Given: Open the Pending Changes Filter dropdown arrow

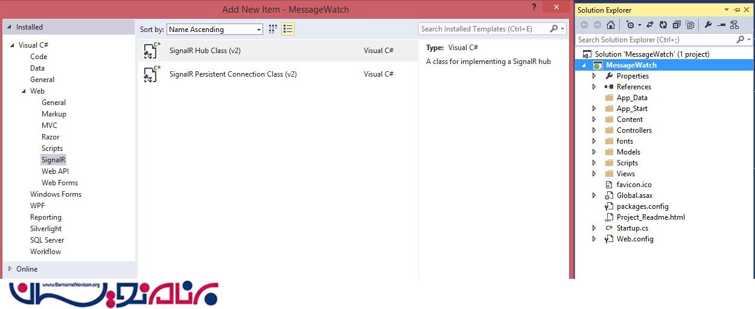Looking at the screenshot, I should tap(639, 25).
